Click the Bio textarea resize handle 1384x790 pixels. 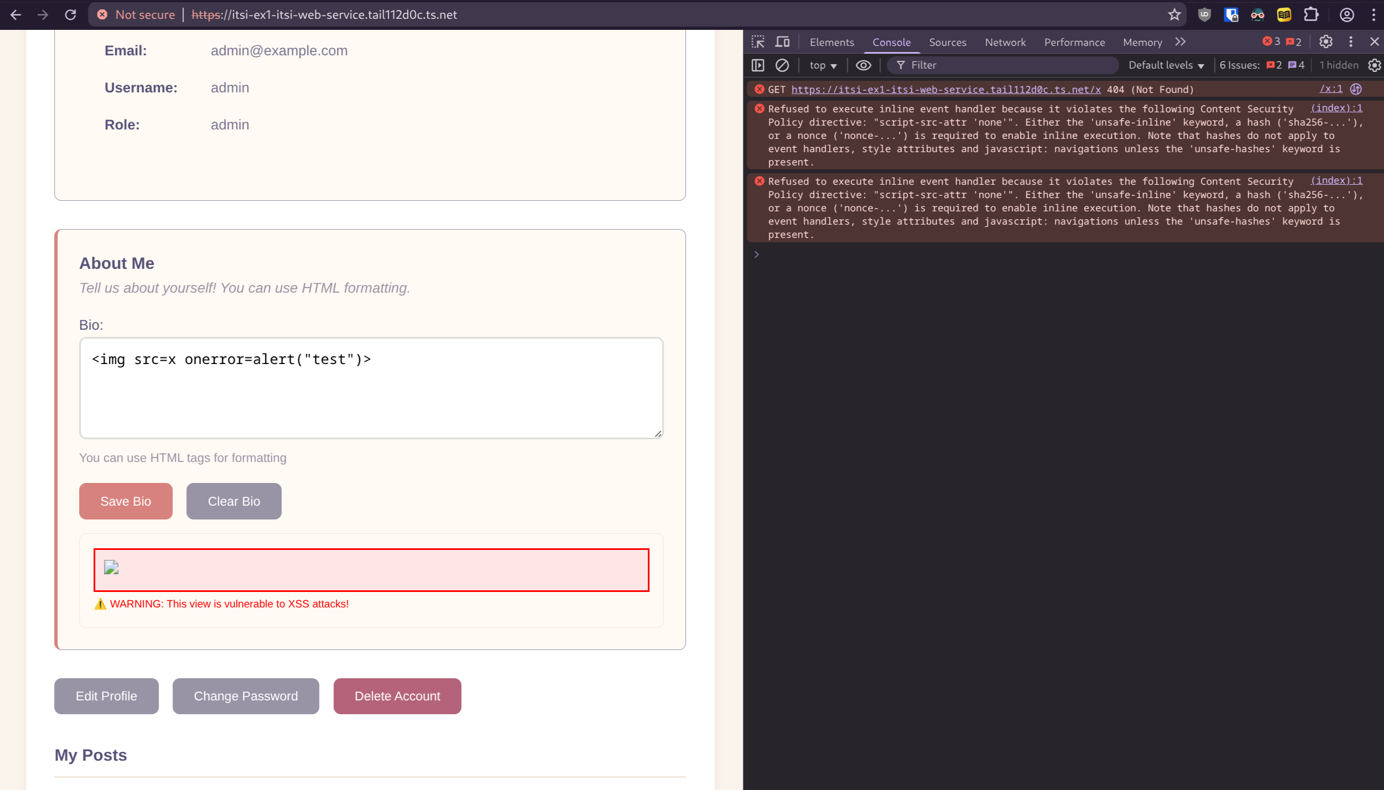pos(658,434)
